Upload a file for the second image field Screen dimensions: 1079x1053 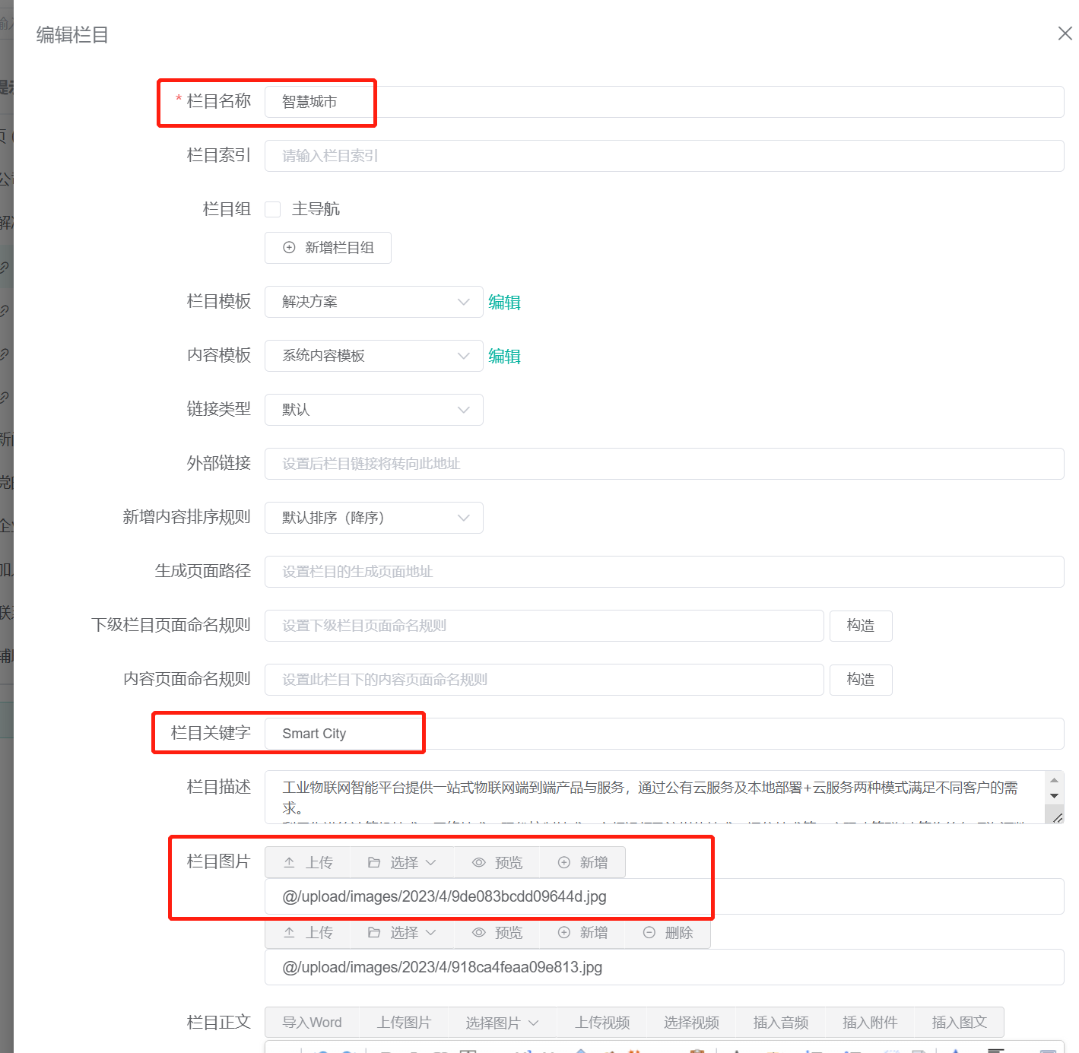coord(306,933)
